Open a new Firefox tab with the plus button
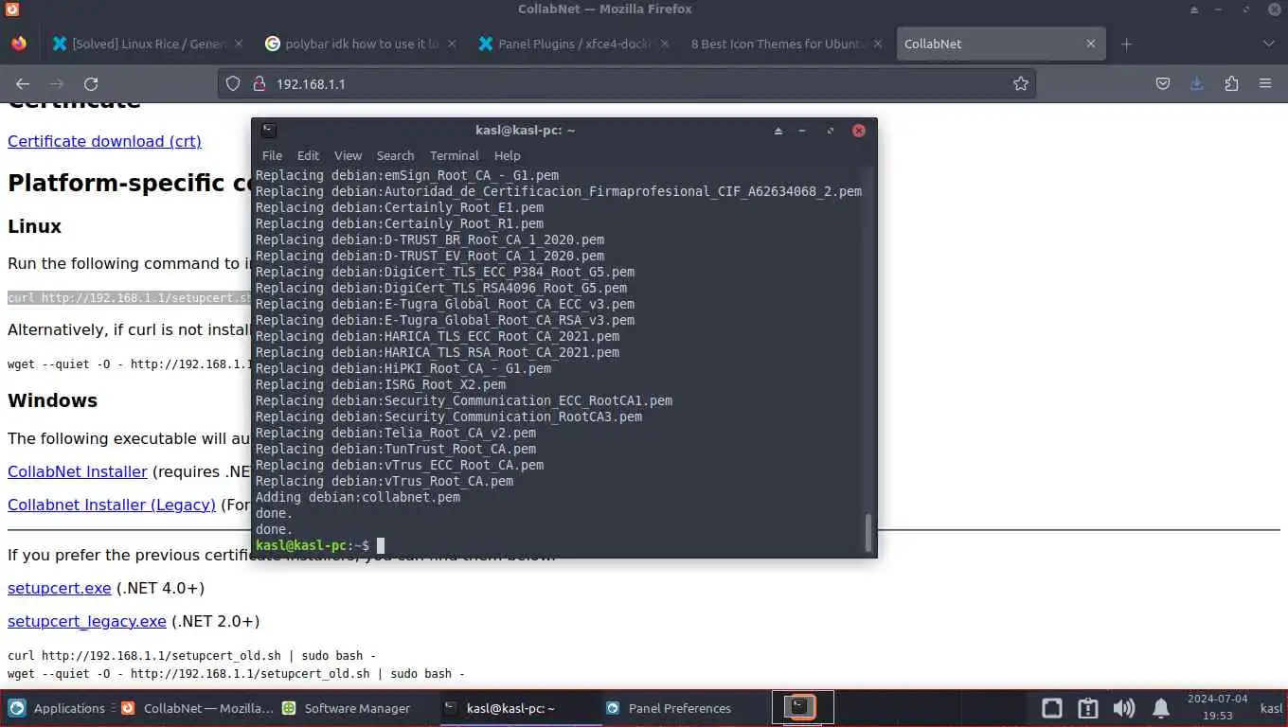 1126,44
